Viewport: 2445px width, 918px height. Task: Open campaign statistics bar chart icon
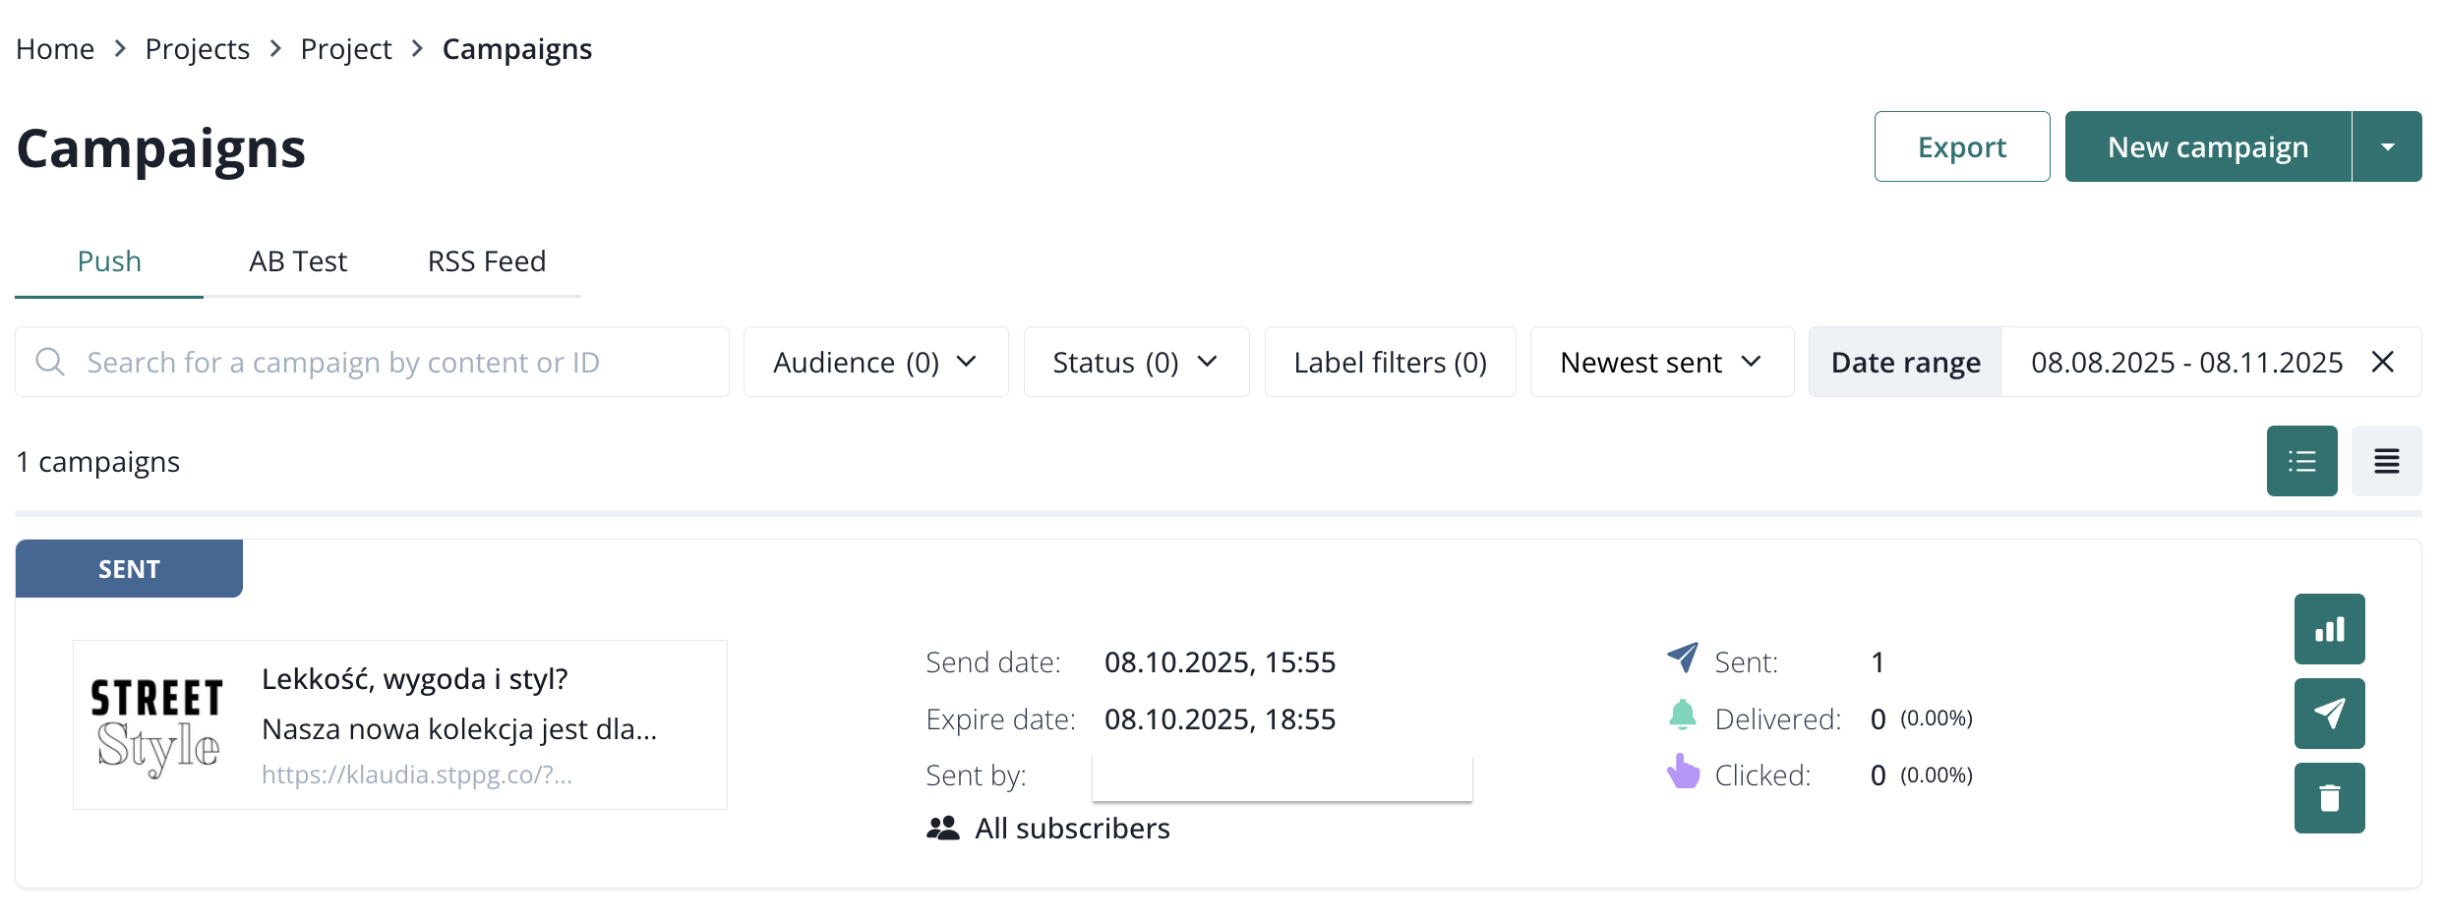pyautogui.click(x=2329, y=629)
